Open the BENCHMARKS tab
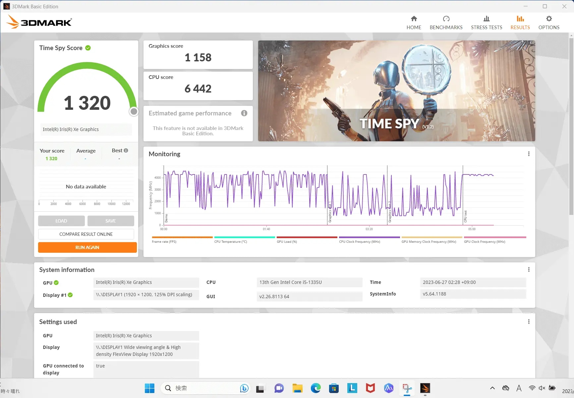574x398 pixels. pos(446,23)
